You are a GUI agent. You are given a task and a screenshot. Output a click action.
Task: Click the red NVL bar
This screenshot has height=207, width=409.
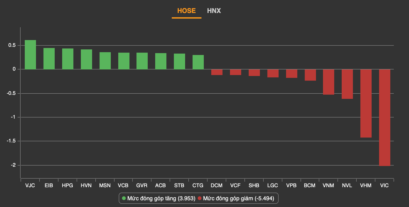click(347, 84)
